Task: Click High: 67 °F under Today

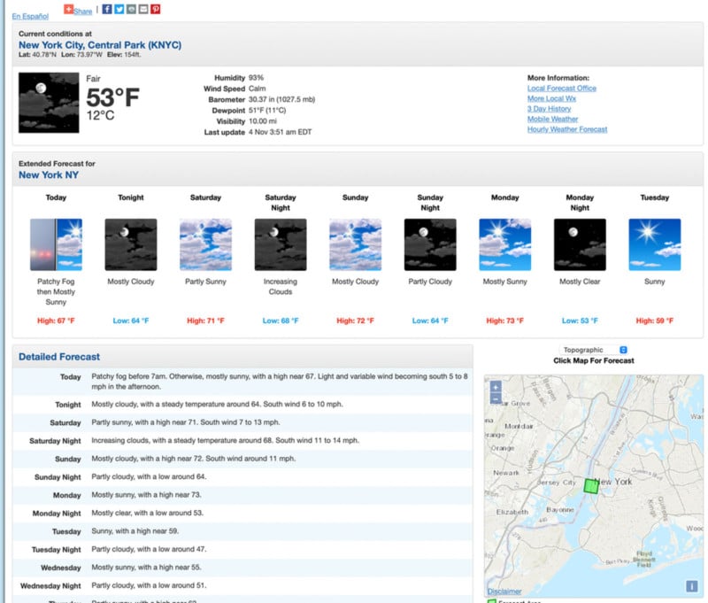Action: (x=56, y=321)
